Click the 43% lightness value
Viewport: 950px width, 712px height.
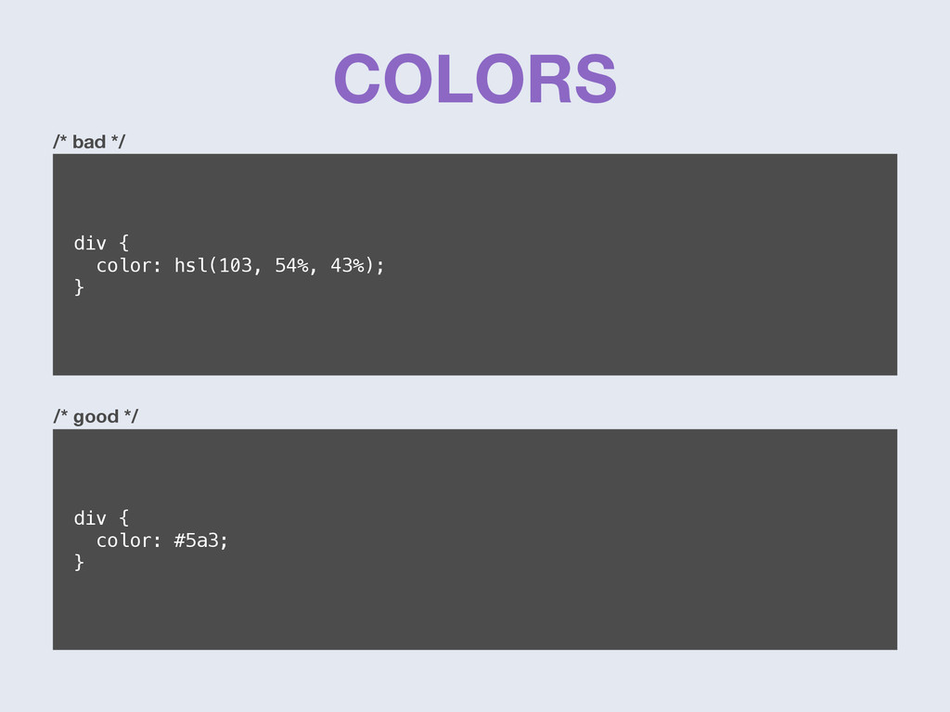(x=347, y=265)
